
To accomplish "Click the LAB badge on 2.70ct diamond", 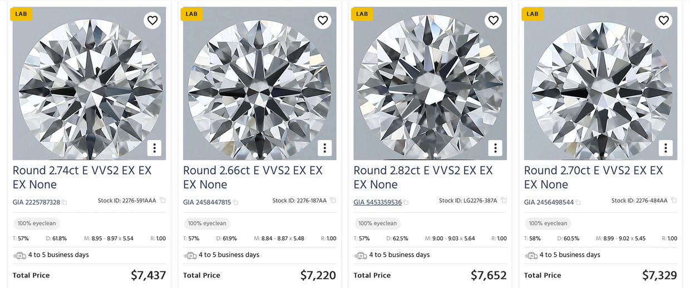I will click(533, 14).
